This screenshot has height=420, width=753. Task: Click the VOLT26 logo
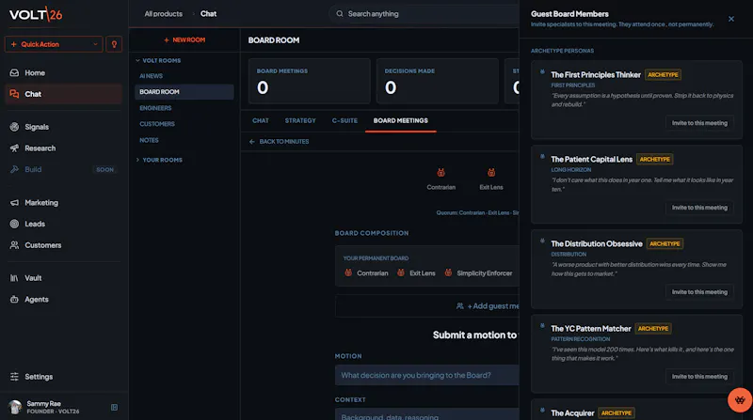pos(36,14)
